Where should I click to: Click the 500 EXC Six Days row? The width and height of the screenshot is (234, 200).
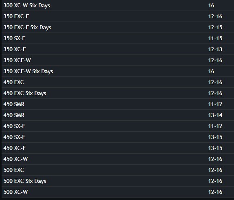tap(118, 181)
